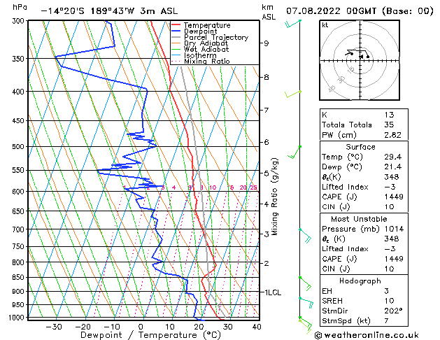
Task: Click the StmSpd (kt) value 7
Action: [386, 320]
